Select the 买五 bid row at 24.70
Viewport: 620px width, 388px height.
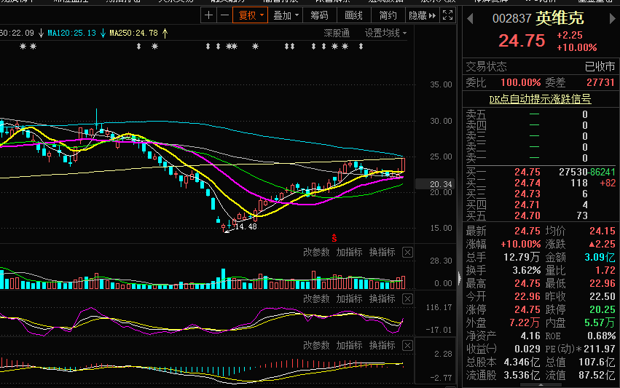[x=541, y=215]
